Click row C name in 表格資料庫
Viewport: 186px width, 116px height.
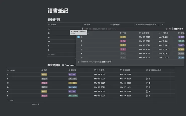tap(49, 37)
